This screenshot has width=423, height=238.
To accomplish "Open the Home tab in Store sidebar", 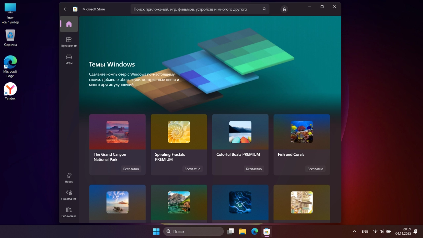I will pos(69,24).
